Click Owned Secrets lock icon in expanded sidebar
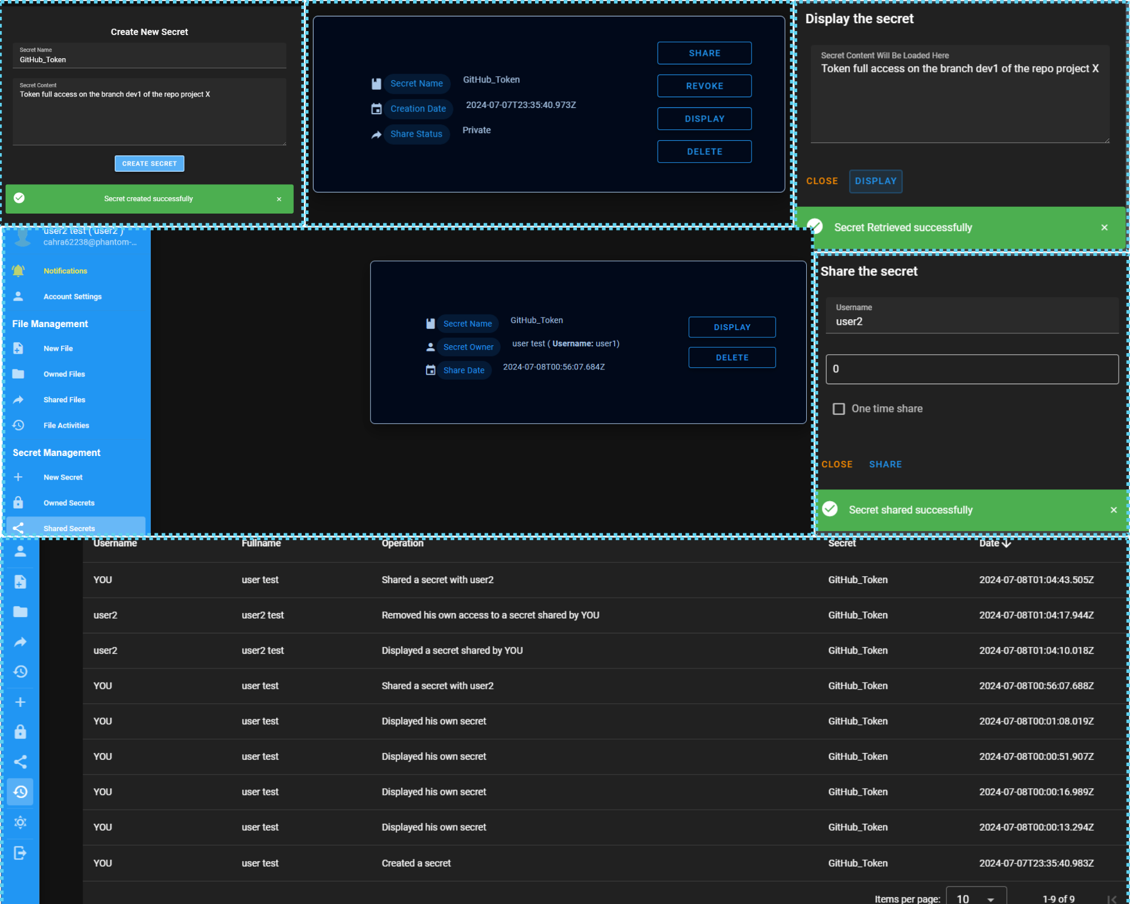1130x904 pixels. [x=18, y=502]
